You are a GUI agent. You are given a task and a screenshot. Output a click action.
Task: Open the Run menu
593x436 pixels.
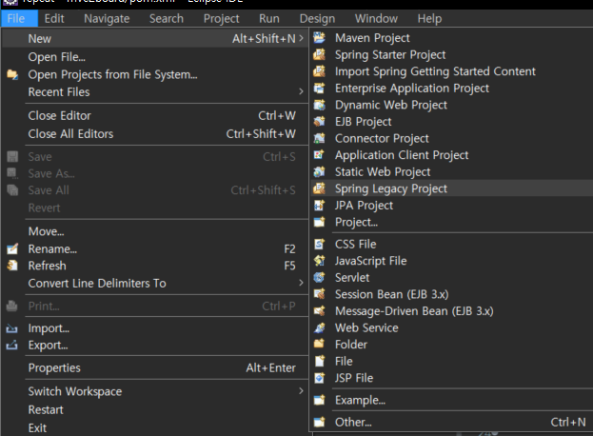point(269,18)
